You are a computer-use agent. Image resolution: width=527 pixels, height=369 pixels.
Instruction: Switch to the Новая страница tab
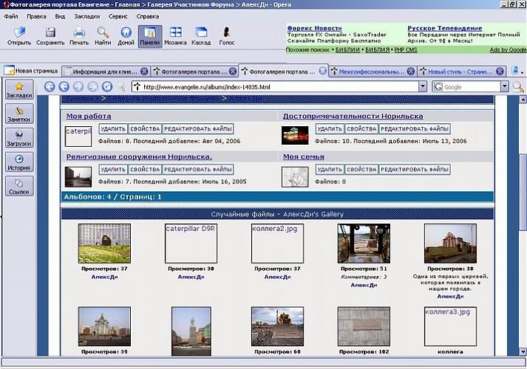tap(30, 72)
